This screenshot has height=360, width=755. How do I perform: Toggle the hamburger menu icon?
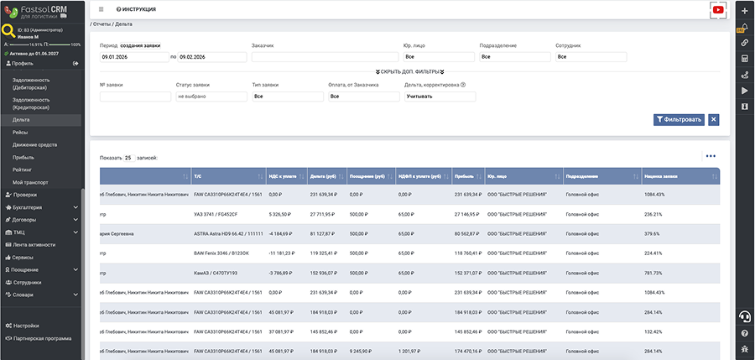tap(102, 9)
